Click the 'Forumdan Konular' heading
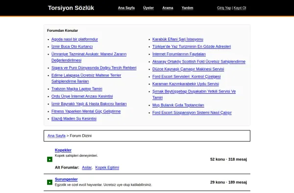This screenshot has width=294, height=193. pyautogui.click(x=62, y=30)
